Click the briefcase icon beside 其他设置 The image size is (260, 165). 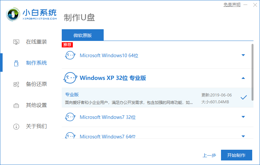click(16, 105)
